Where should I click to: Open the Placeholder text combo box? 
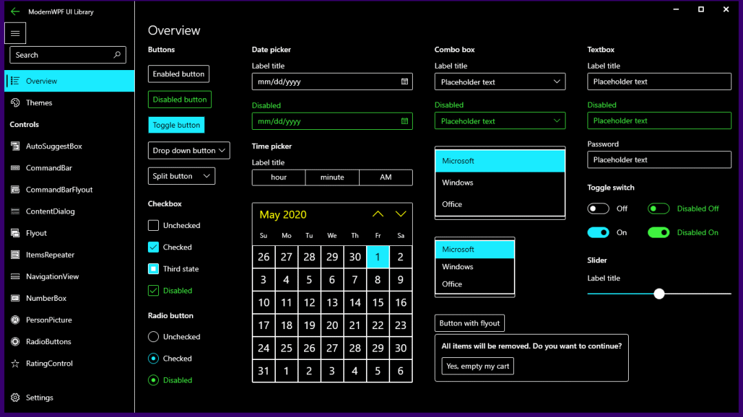click(x=499, y=81)
